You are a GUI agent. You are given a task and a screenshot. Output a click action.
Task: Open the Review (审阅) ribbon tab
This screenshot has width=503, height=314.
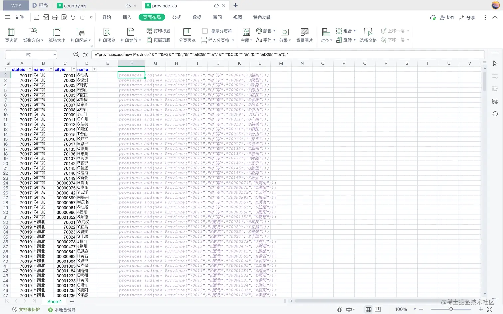(217, 17)
